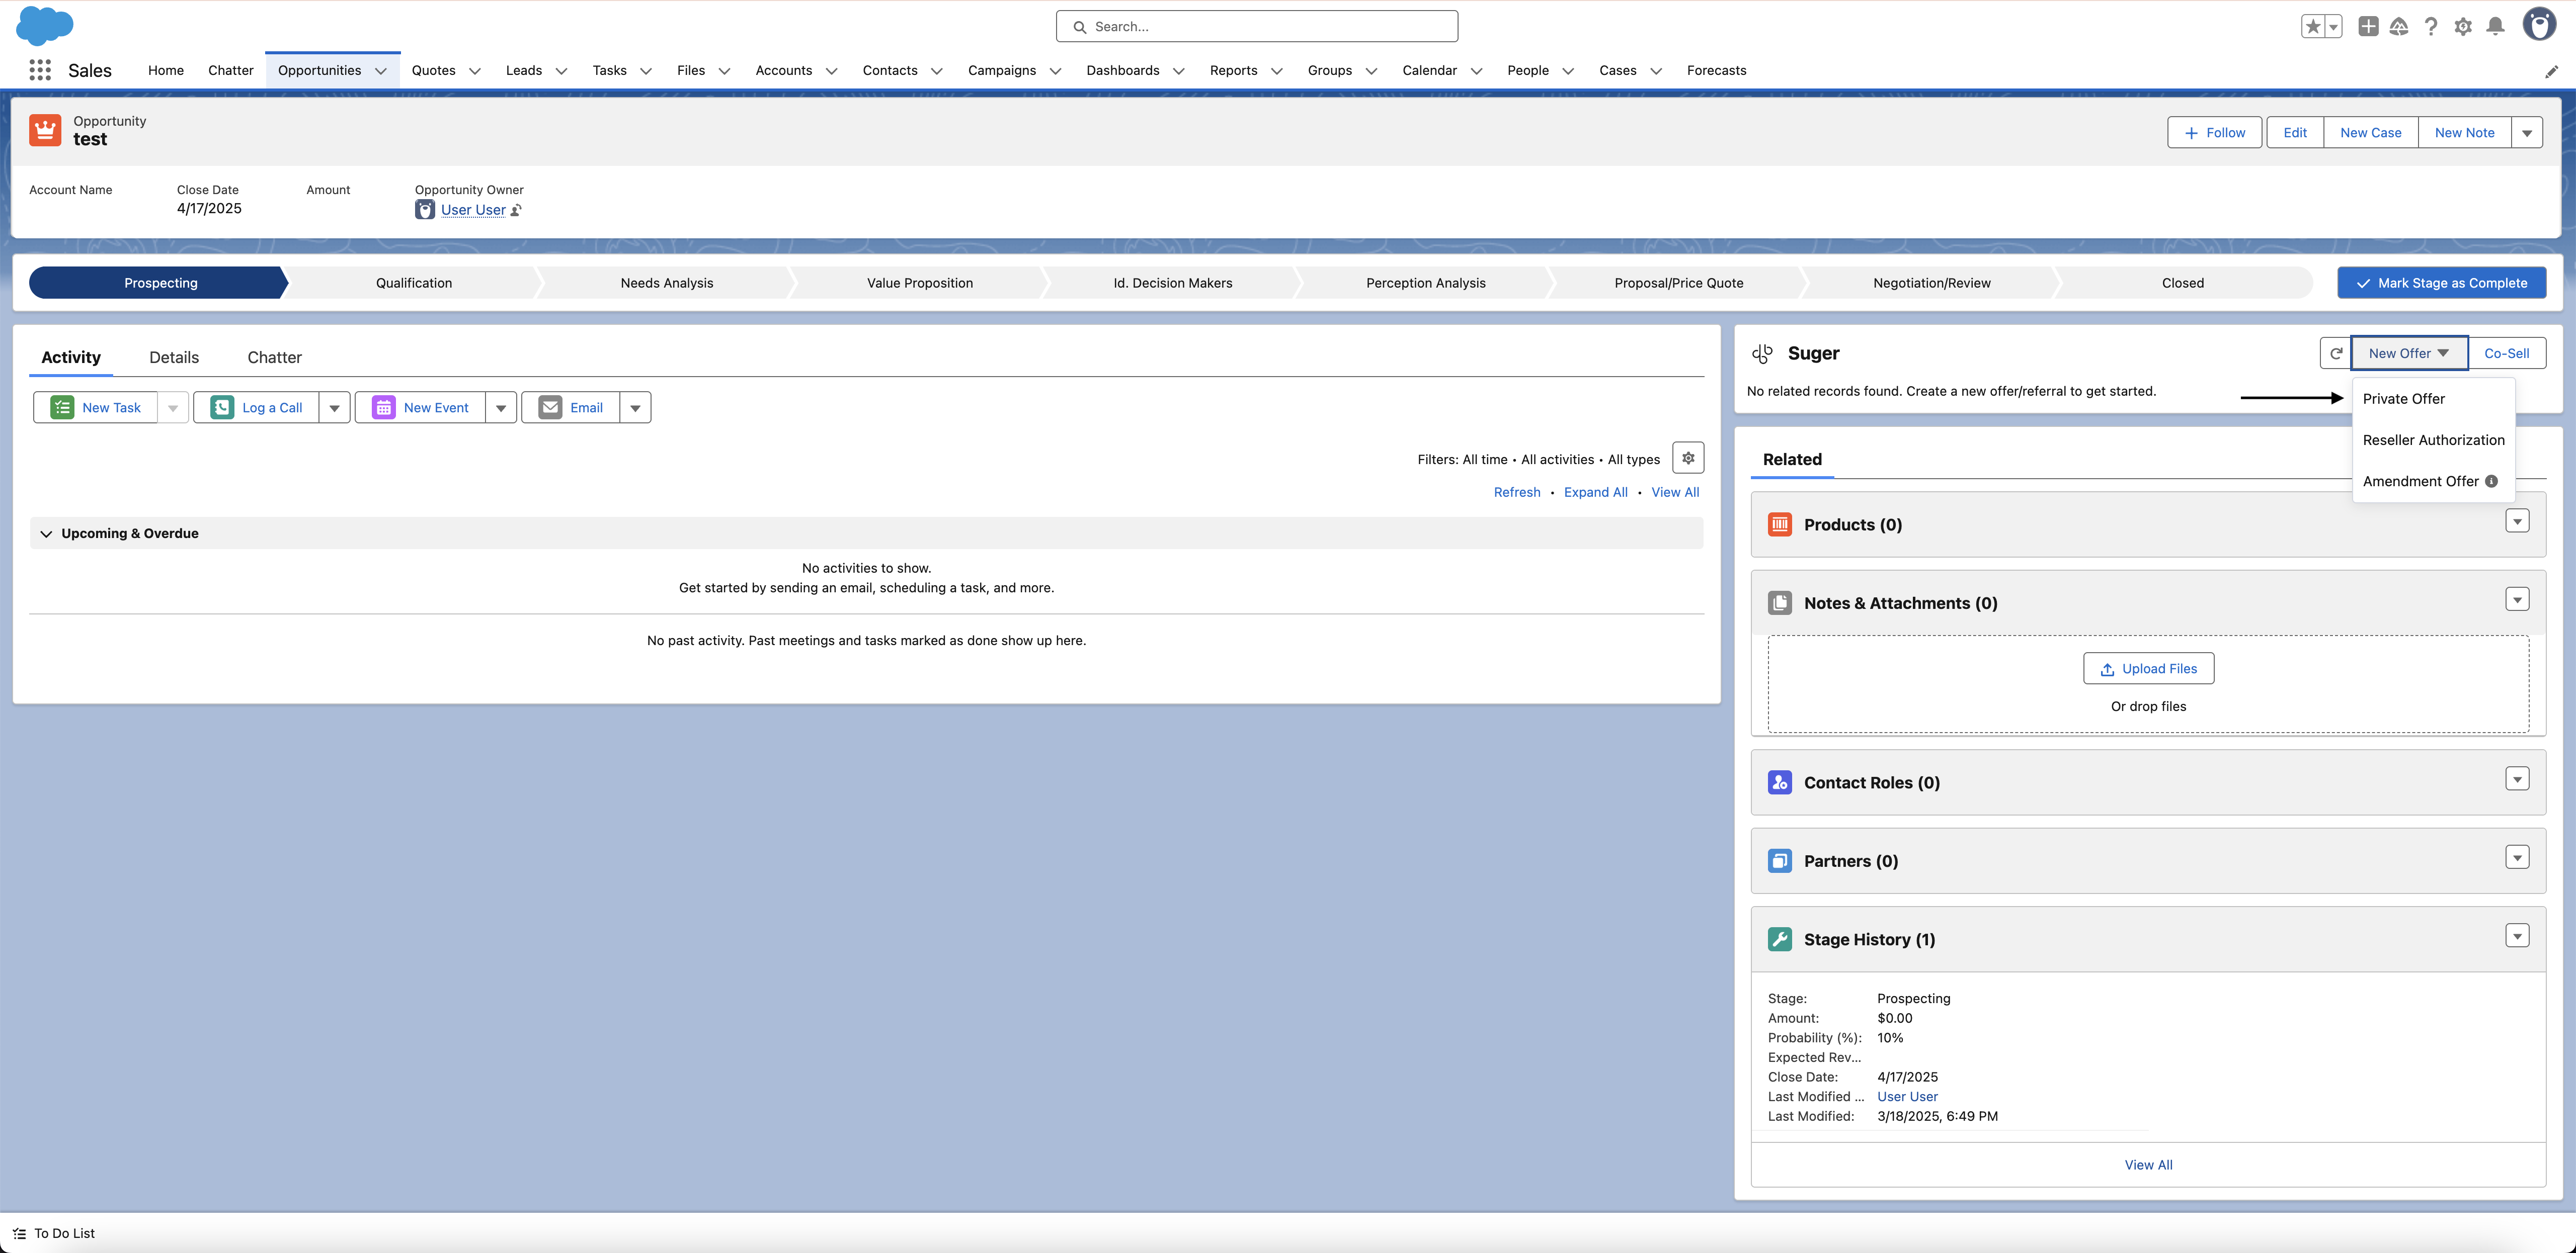The width and height of the screenshot is (2576, 1253).
Task: Click the global actions plus icon
Action: pyautogui.click(x=2367, y=27)
